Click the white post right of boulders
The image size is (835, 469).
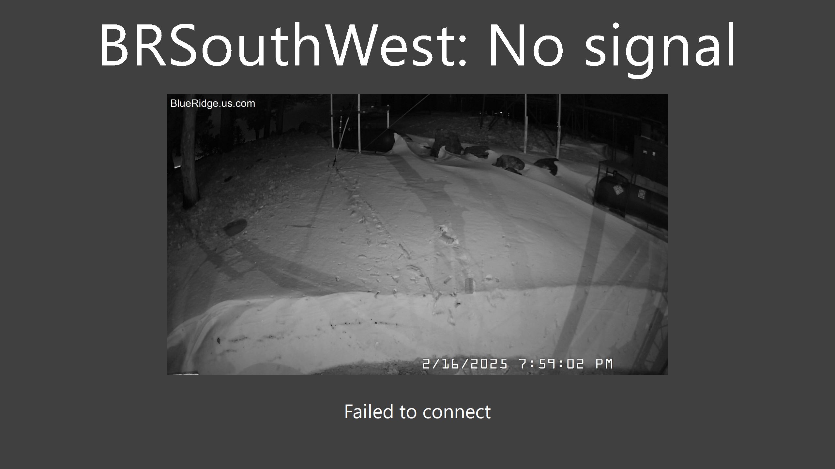pos(559,126)
